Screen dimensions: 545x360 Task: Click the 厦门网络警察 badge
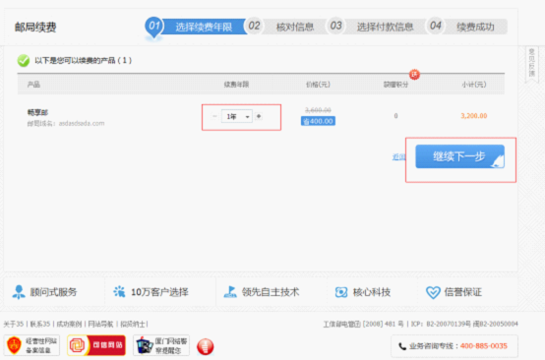tap(161, 345)
